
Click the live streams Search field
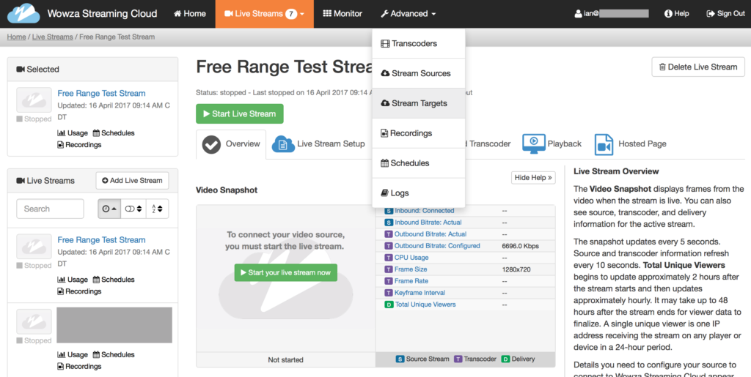coord(51,209)
